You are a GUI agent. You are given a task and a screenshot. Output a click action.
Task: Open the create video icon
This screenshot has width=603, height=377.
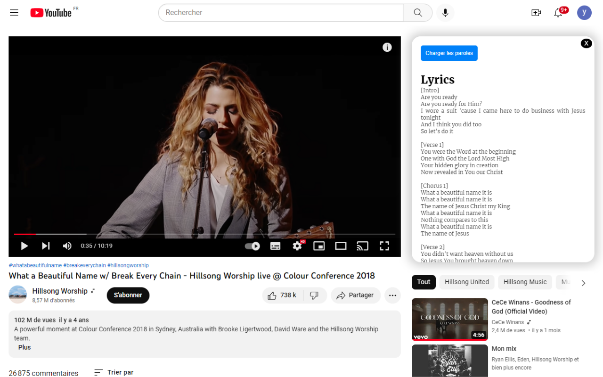(536, 13)
